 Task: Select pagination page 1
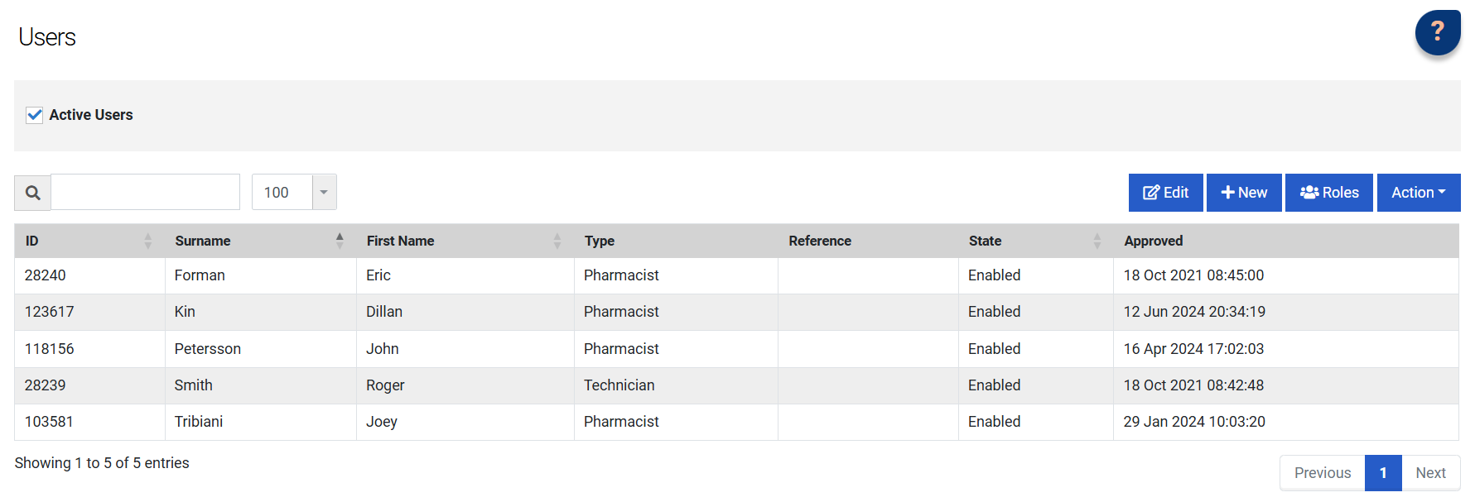[1383, 473]
